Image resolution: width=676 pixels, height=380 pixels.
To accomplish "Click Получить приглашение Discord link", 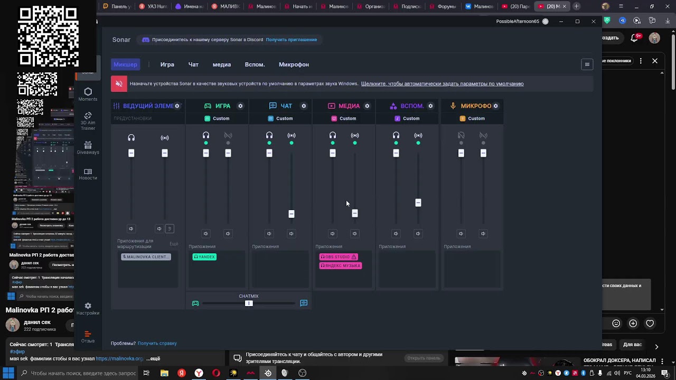I will point(292,40).
